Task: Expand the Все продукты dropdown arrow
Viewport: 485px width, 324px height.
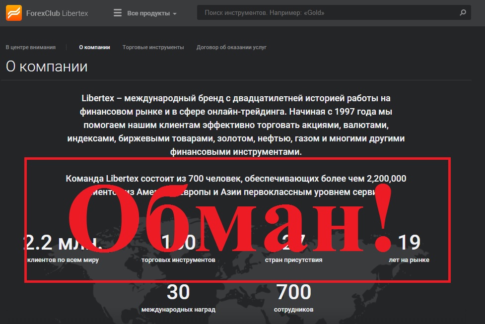Action: tap(175, 13)
